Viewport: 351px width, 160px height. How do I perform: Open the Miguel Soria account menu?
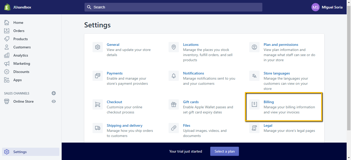tap(327, 7)
